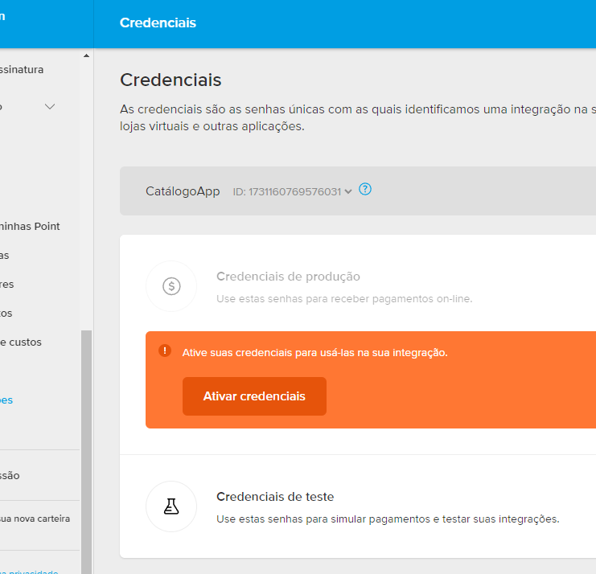Open the 'tos' sidebar item
596x574 pixels.
pyautogui.click(x=6, y=314)
